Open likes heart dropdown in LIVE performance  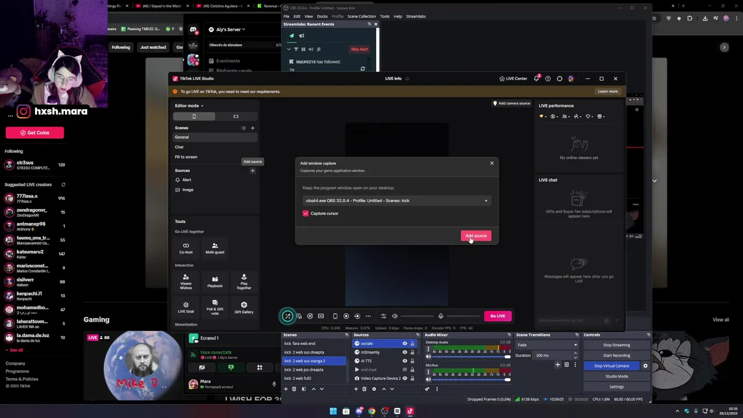pyautogui.click(x=589, y=116)
